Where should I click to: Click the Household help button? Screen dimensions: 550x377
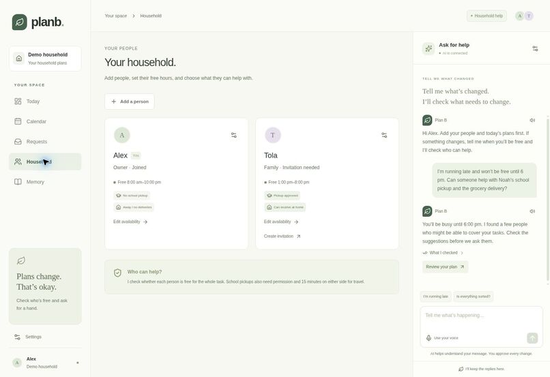tap(487, 16)
